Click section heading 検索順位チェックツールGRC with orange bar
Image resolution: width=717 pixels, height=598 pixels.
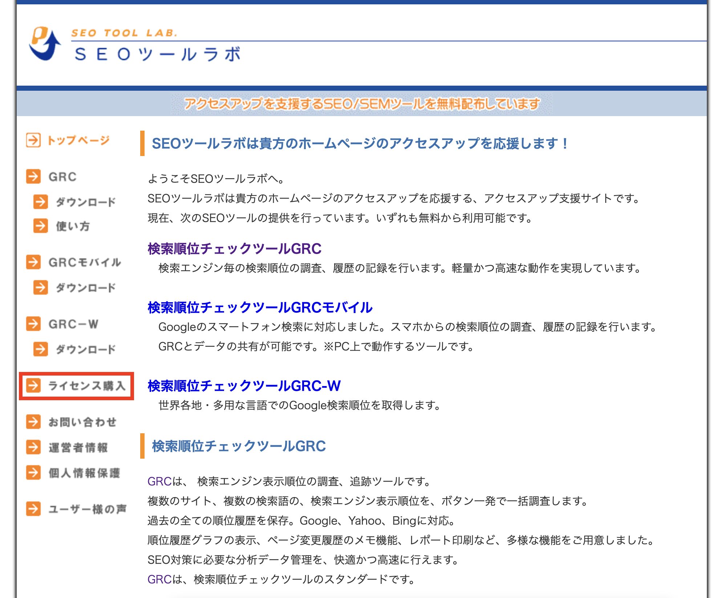(x=239, y=446)
